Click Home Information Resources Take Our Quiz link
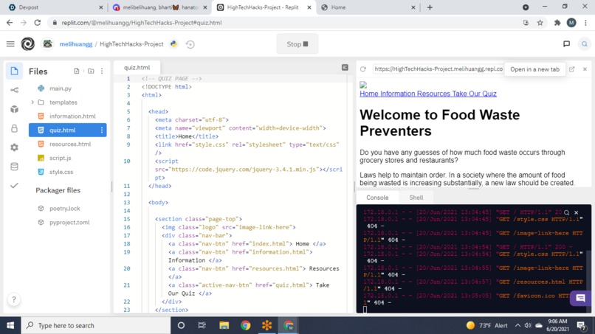The image size is (595, 334). point(428,94)
